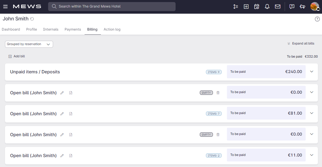Open the user profile avatar

(314, 6)
